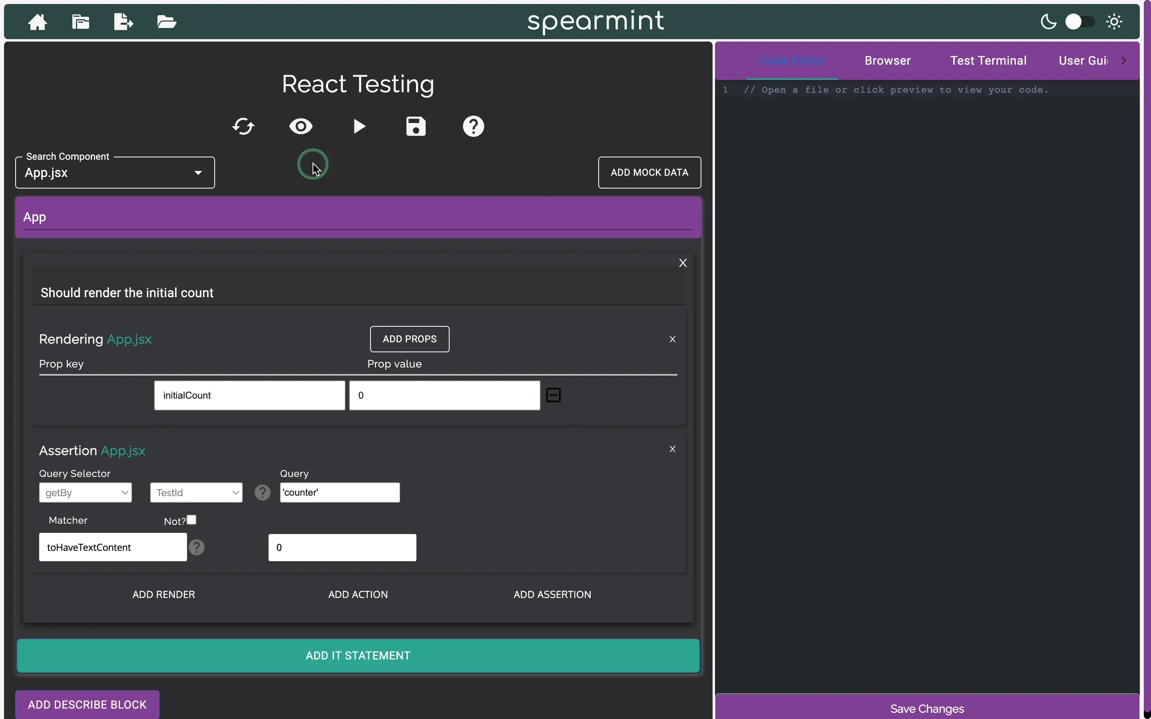Click the ADD IT STATEMENT button

pyautogui.click(x=358, y=655)
